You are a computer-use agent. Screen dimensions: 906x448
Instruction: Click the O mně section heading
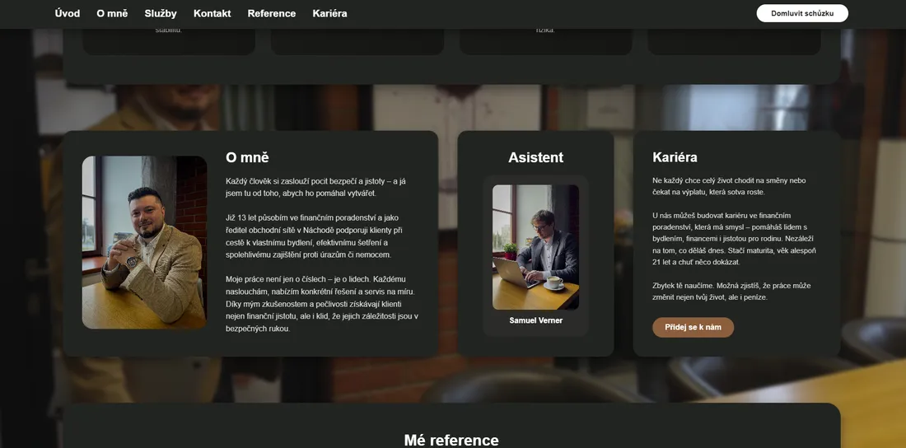(247, 157)
